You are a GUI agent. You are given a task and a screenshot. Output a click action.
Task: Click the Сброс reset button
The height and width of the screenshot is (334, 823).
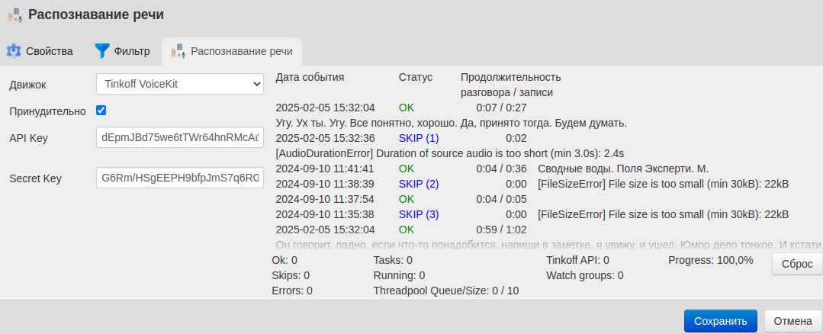[x=797, y=264]
